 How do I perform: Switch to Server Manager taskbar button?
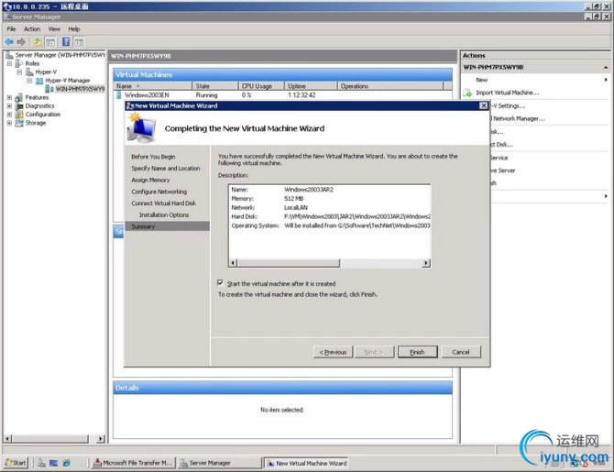(x=218, y=463)
